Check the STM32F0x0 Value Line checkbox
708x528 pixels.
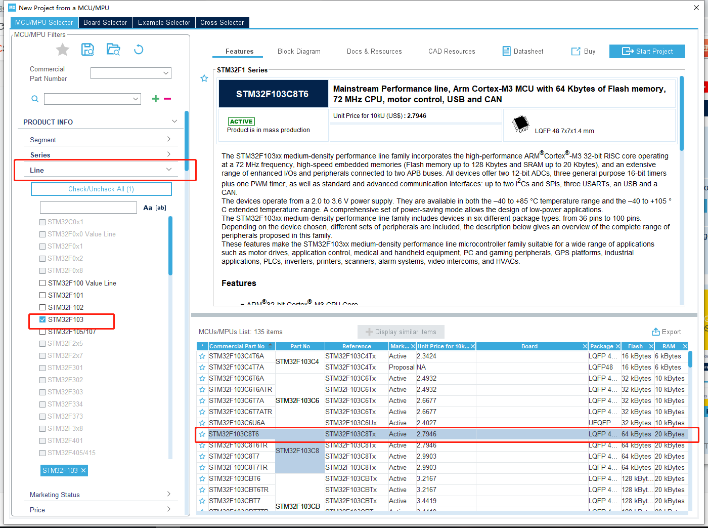coord(42,234)
